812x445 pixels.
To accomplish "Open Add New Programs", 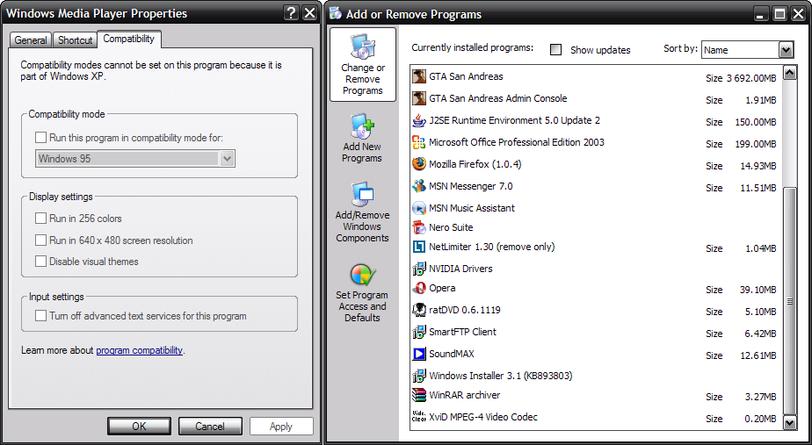I will (x=362, y=138).
